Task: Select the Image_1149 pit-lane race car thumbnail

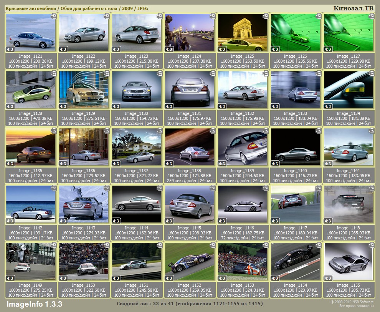Action: click(x=31, y=262)
